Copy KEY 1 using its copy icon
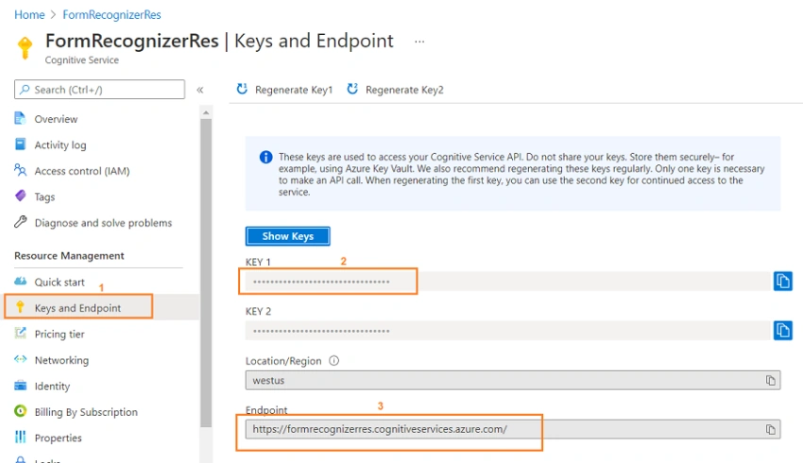The width and height of the screenshot is (803, 463). pyautogui.click(x=782, y=282)
